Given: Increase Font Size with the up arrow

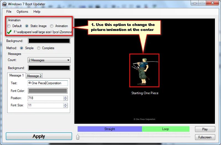Looking at the screenshot, I should (x=65, y=104).
